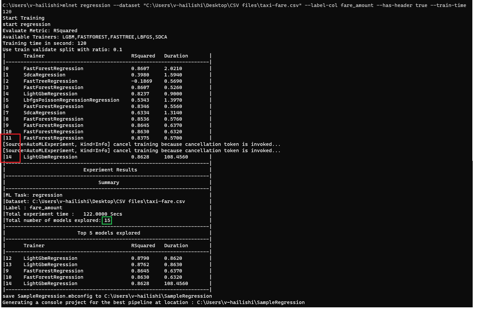The image size is (478, 309).
Task: Click the Summary section title
Action: coord(109,182)
